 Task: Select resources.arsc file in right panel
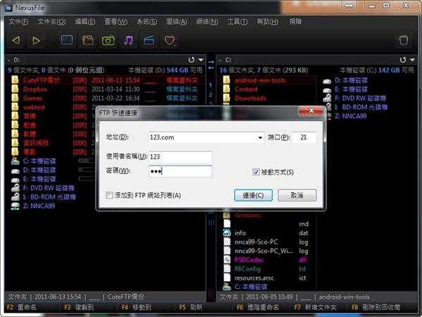[x=254, y=278]
